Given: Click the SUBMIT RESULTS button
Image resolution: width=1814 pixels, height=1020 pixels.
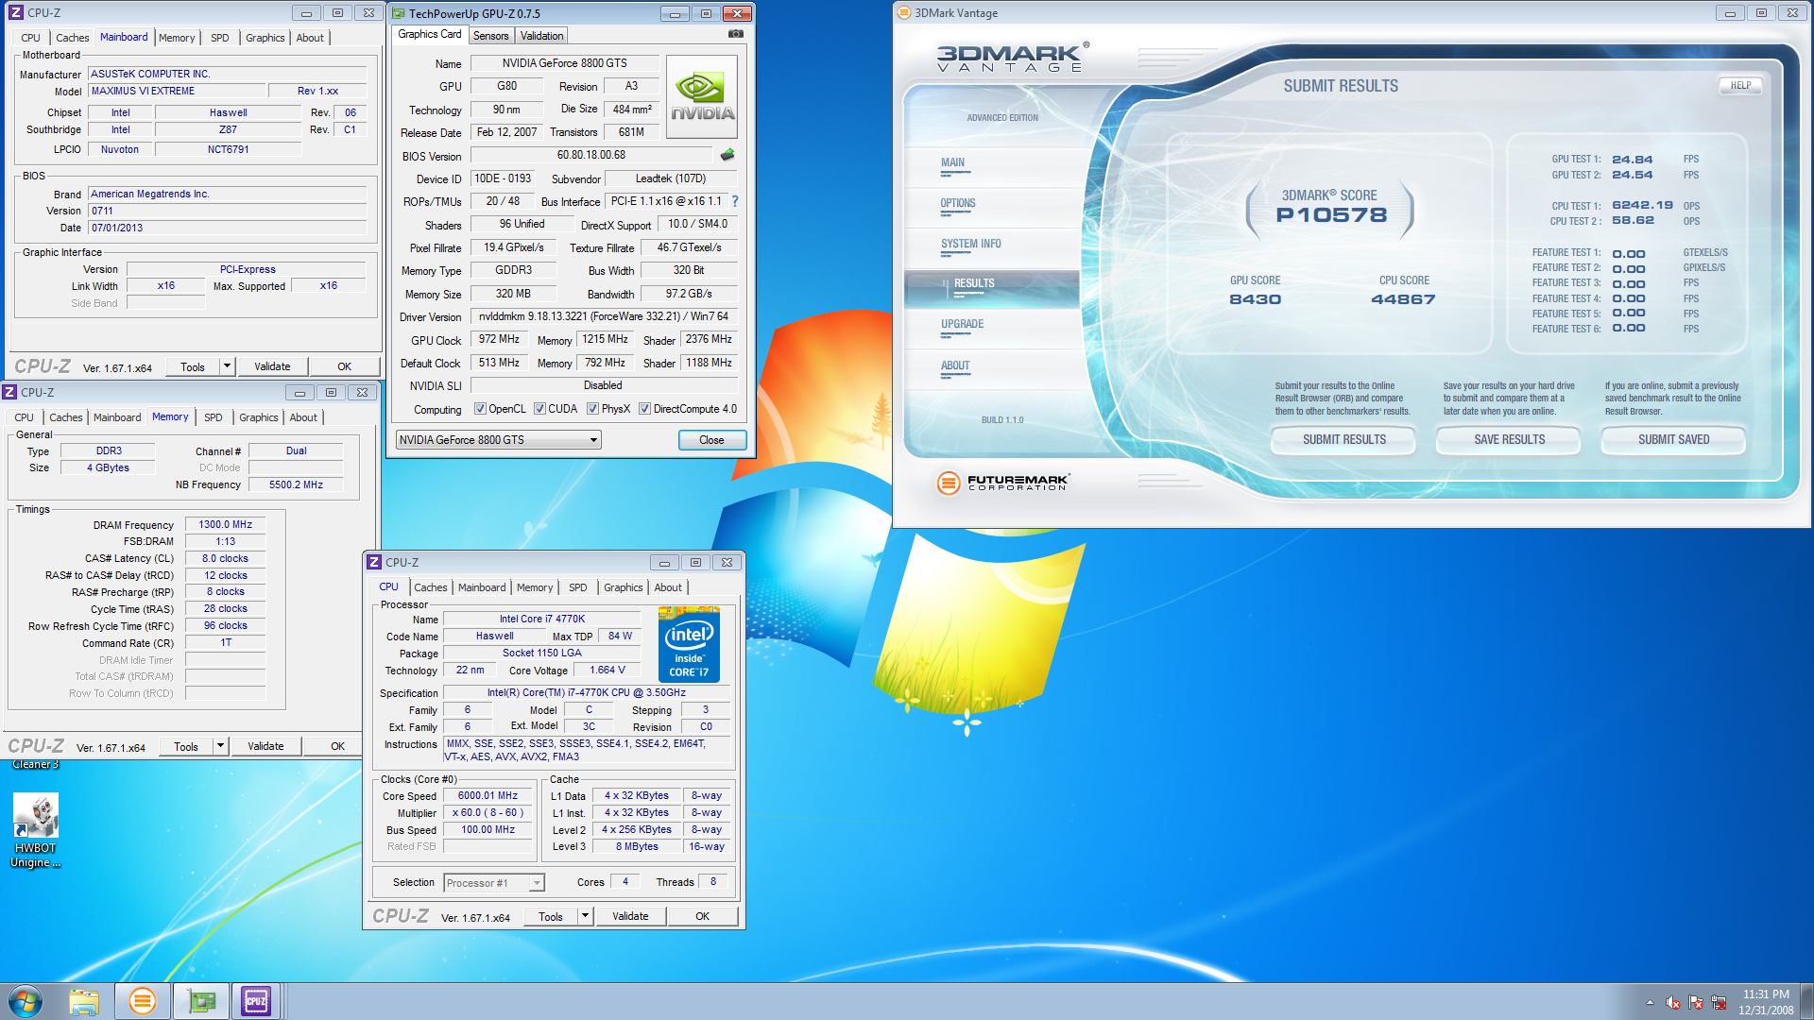Looking at the screenshot, I should click(1343, 440).
